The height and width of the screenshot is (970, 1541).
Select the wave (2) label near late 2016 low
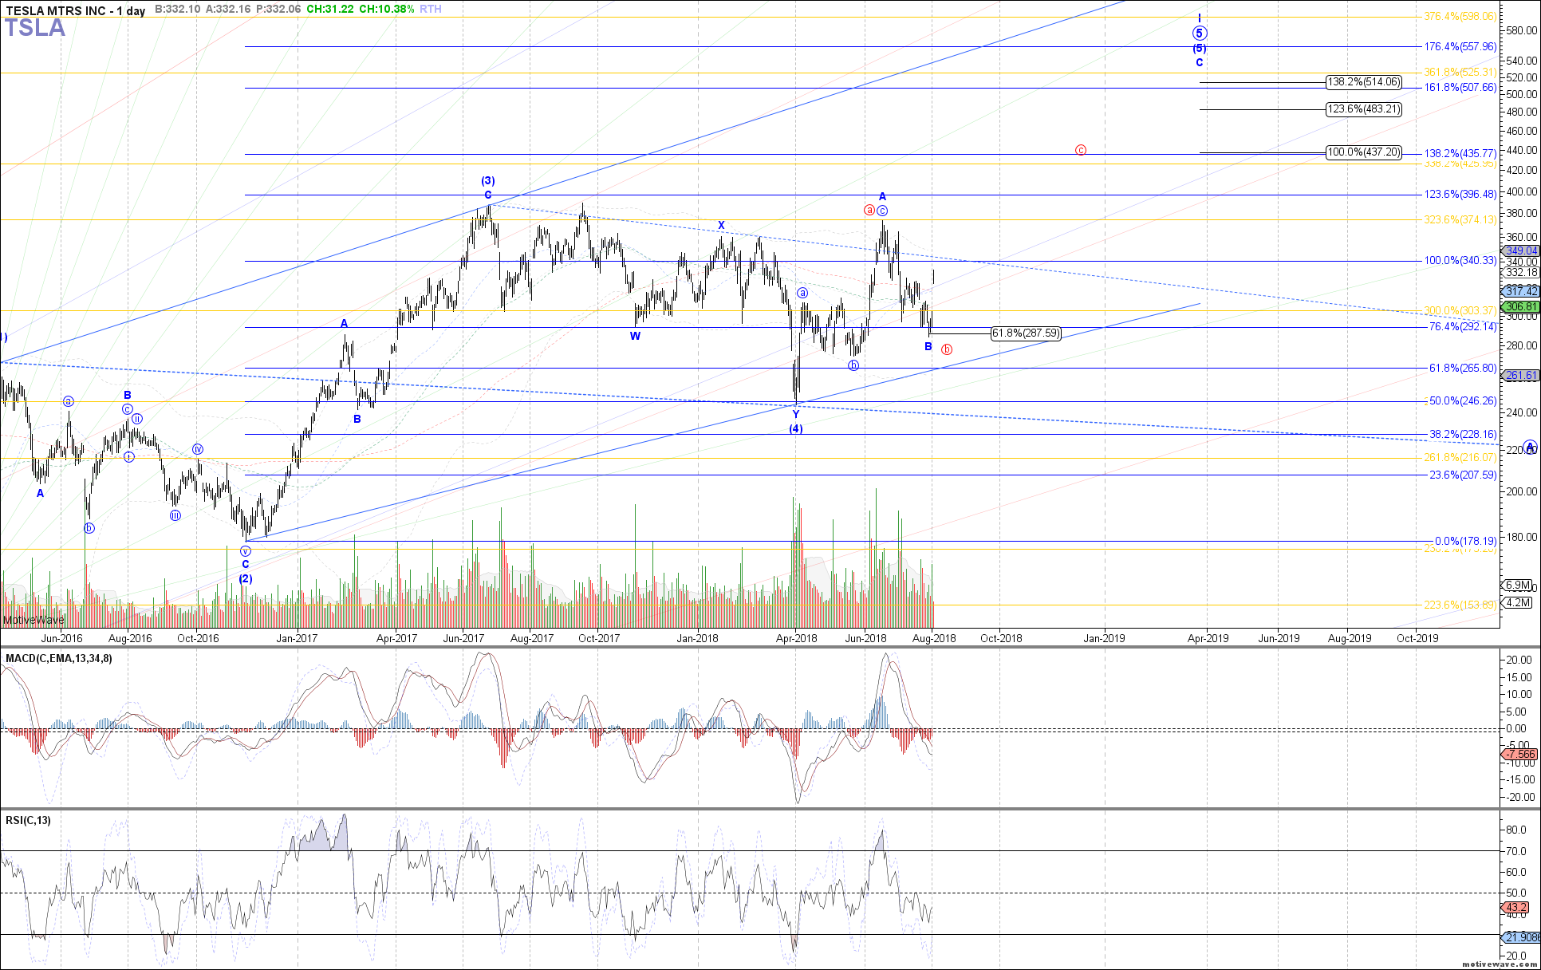tap(246, 578)
